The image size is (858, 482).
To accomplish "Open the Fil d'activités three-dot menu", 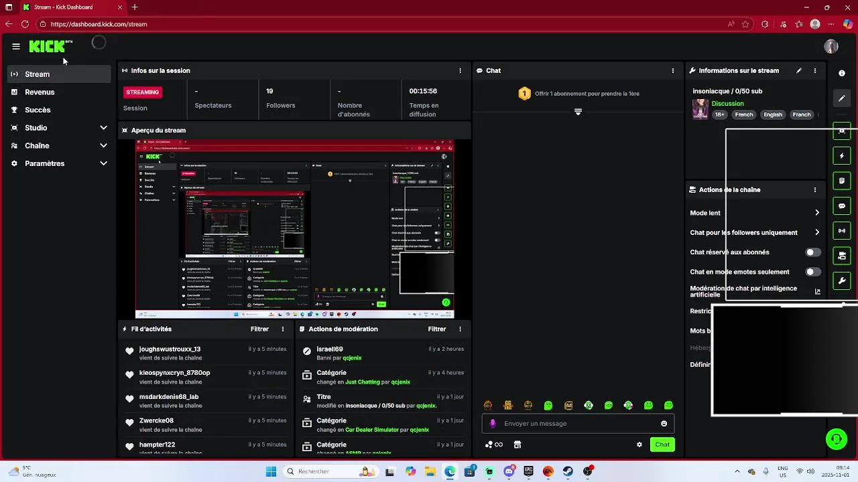I will (x=283, y=329).
